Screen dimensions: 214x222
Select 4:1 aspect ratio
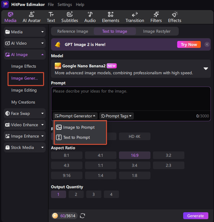point(100,155)
